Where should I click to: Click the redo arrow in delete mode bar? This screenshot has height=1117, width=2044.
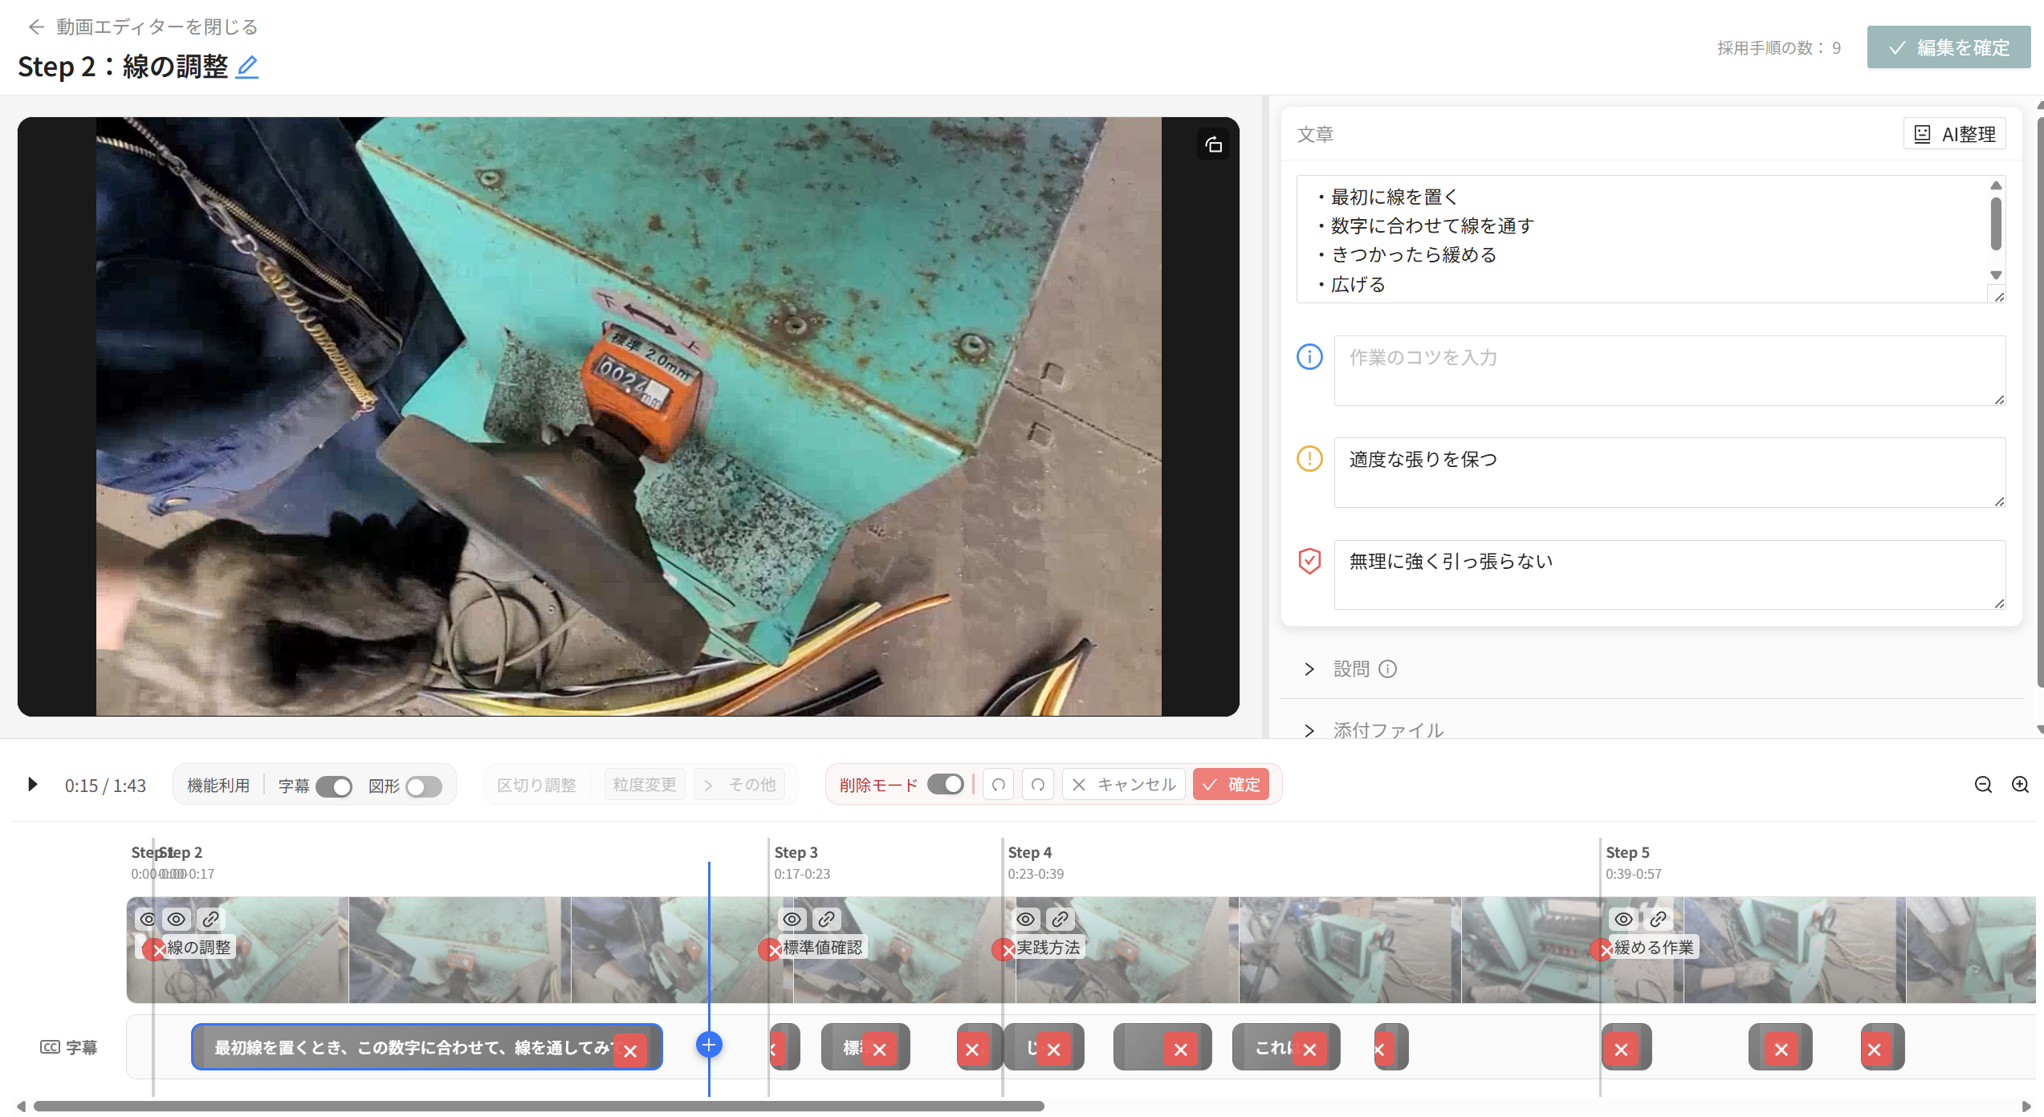(x=1037, y=785)
